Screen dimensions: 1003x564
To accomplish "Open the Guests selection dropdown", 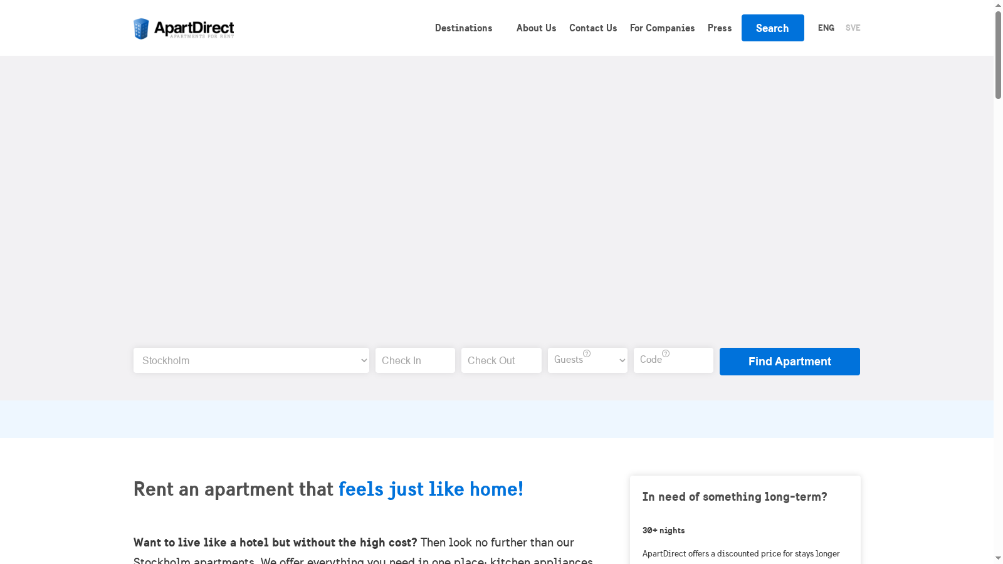I will pyautogui.click(x=587, y=360).
